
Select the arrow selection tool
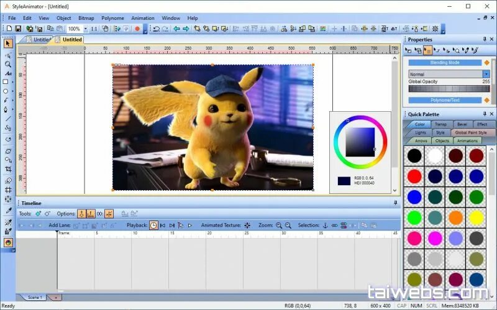tap(8, 43)
